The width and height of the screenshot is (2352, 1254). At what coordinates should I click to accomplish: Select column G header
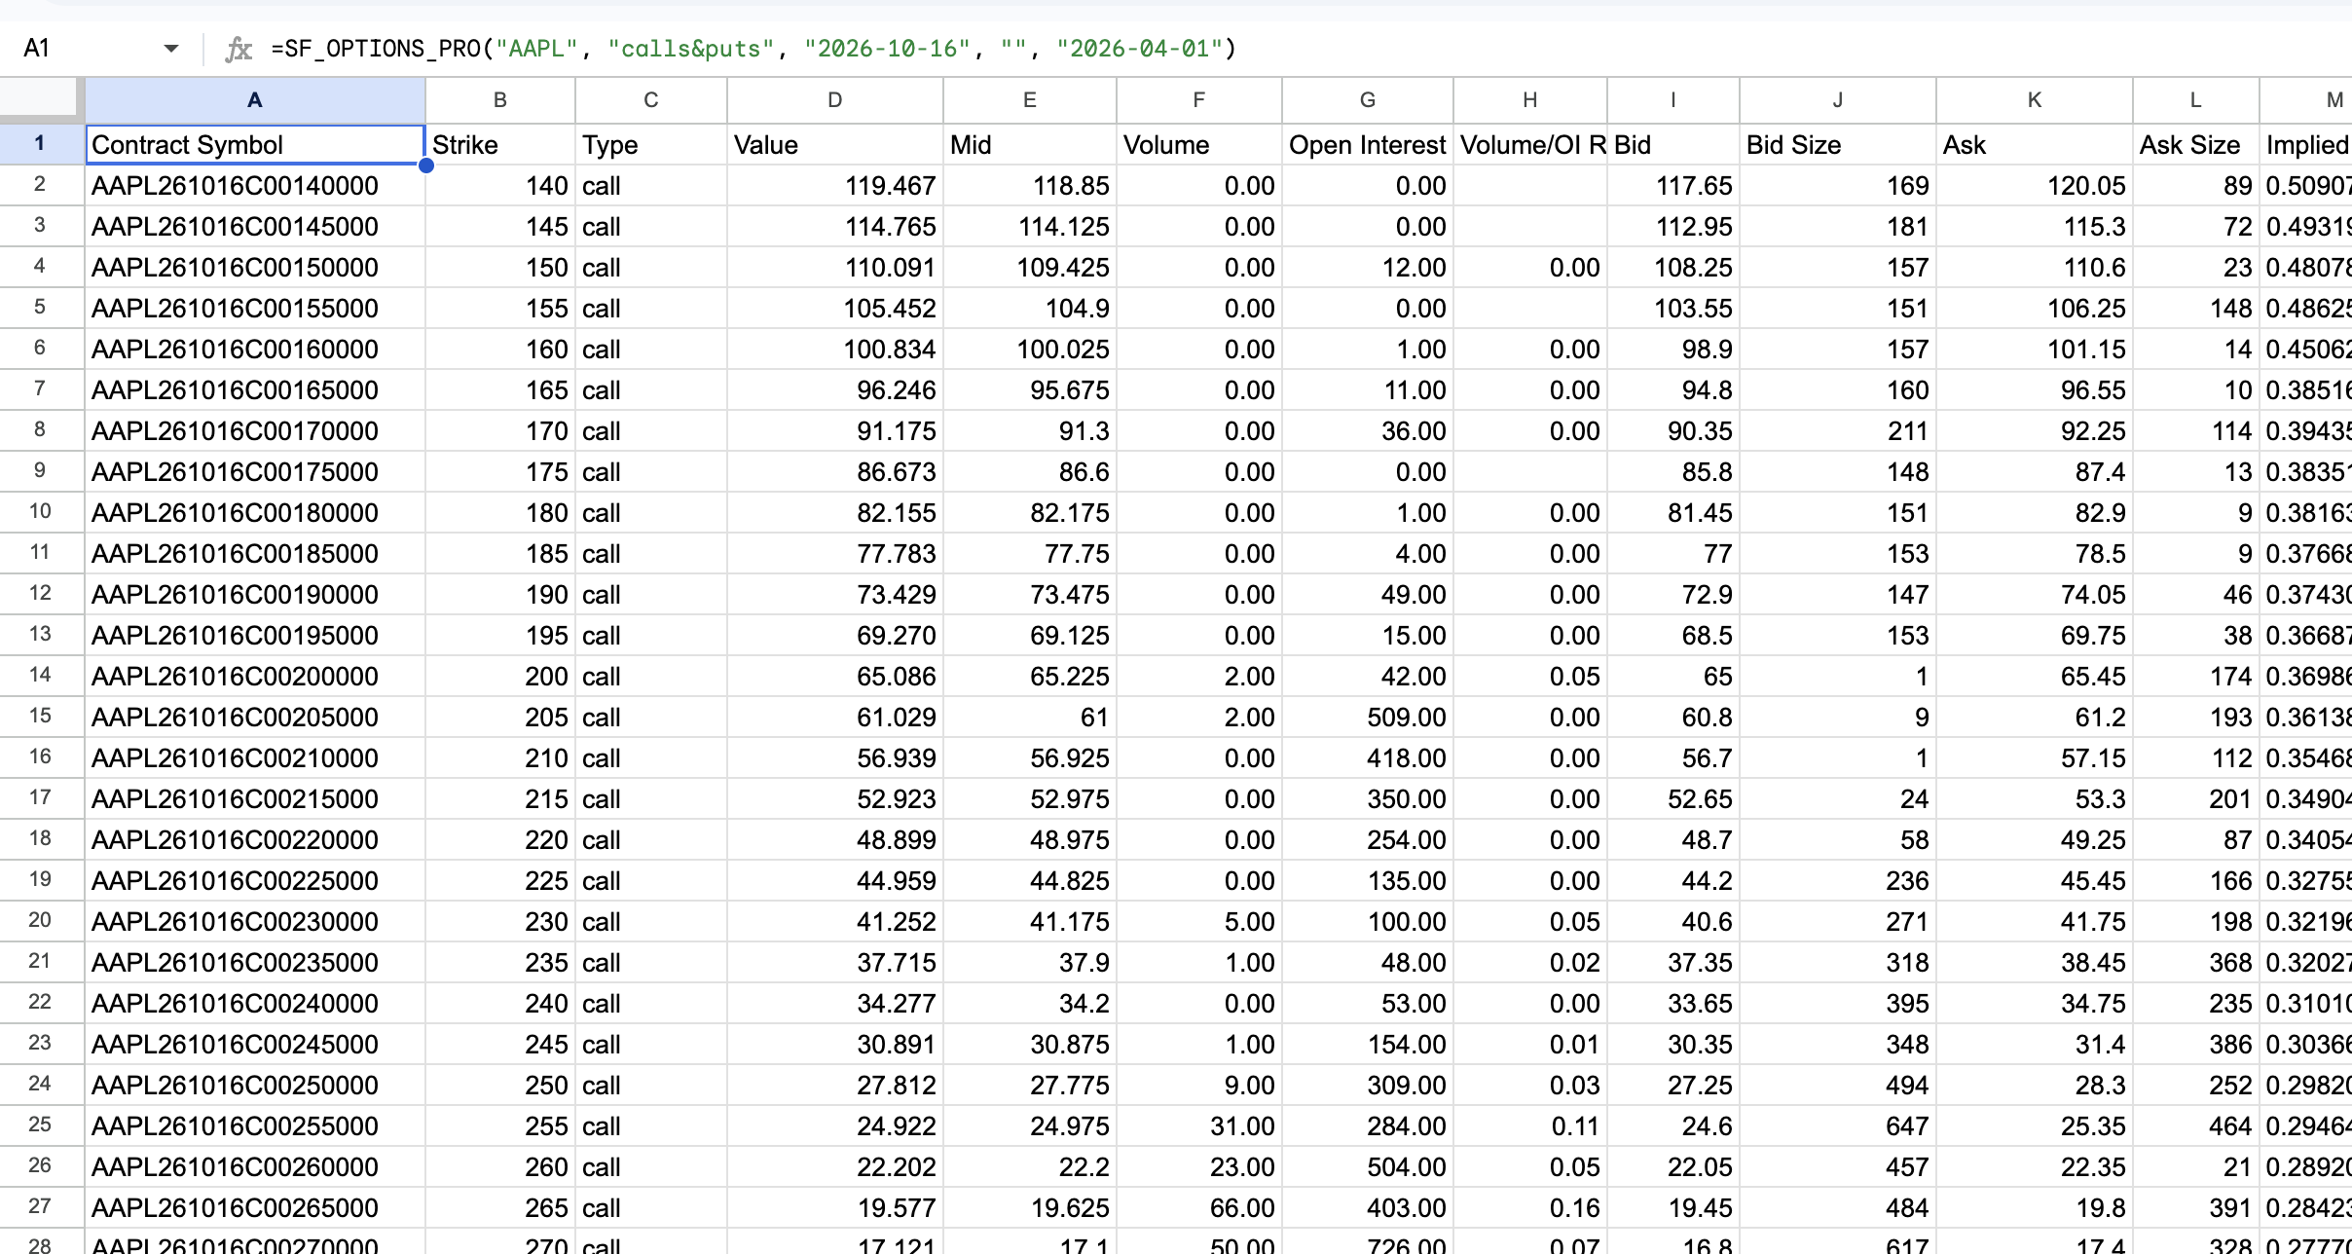[x=1368, y=100]
